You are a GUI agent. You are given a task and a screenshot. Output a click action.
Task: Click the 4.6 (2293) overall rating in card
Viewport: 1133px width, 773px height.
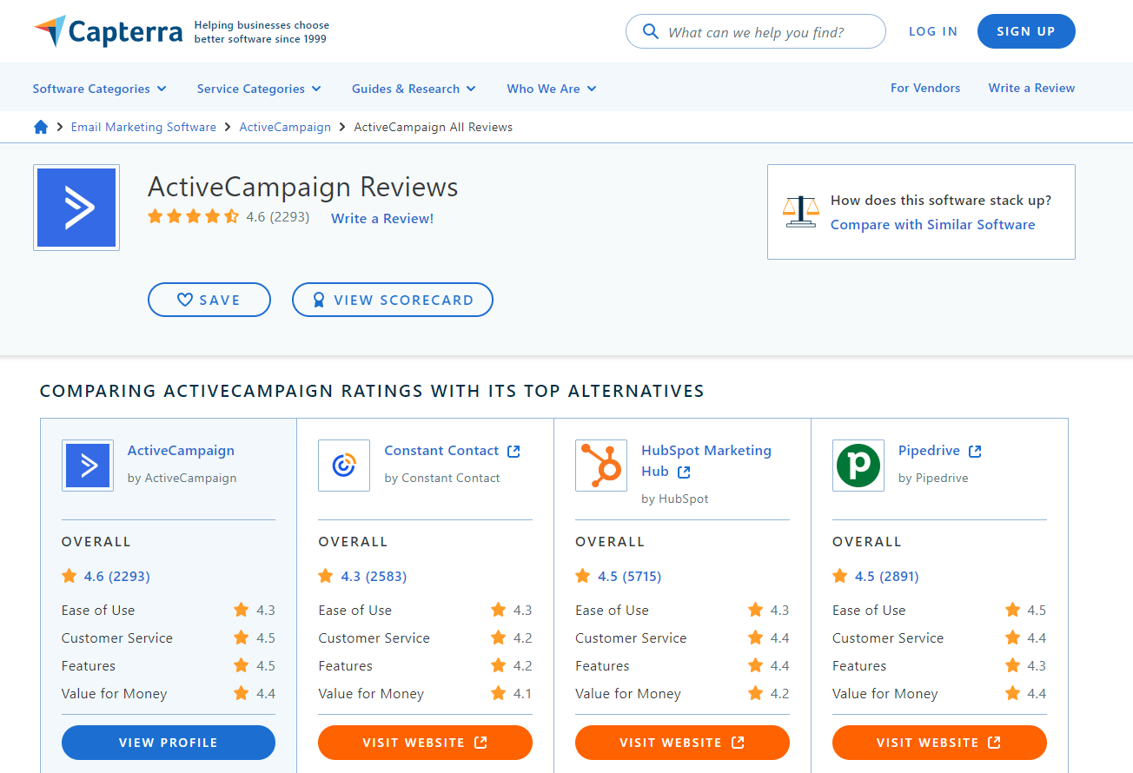point(117,576)
